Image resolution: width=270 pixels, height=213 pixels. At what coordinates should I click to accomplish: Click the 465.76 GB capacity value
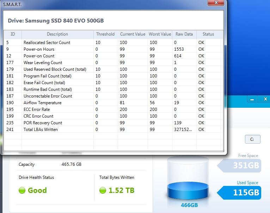point(71,164)
